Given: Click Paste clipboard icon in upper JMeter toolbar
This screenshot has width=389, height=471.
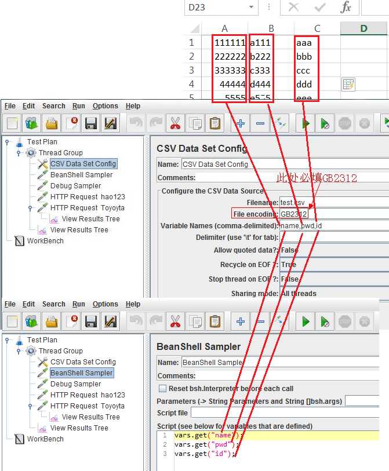Looking at the screenshot, I should tap(215, 123).
